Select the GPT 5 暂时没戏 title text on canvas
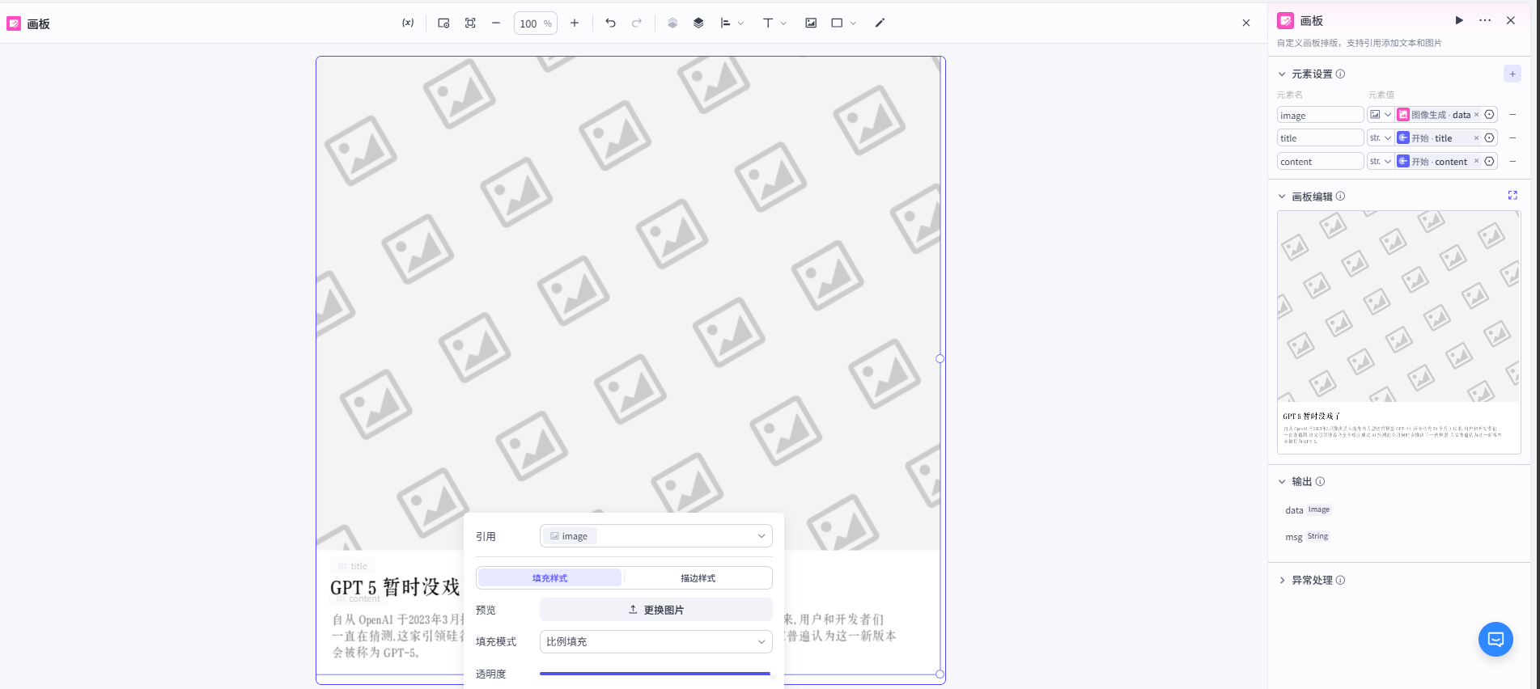The width and height of the screenshot is (1540, 689). tap(395, 587)
